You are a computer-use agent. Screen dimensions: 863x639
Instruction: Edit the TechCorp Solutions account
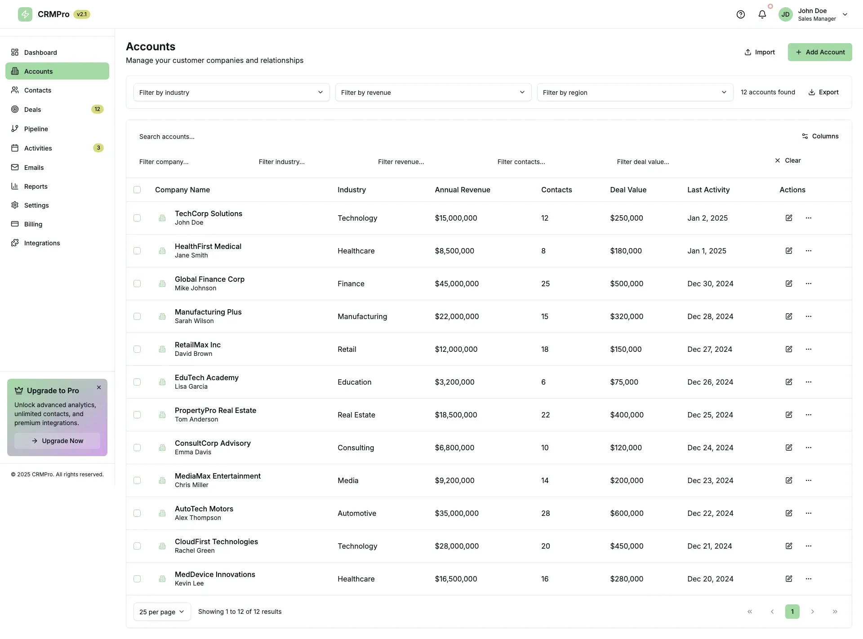(x=789, y=218)
